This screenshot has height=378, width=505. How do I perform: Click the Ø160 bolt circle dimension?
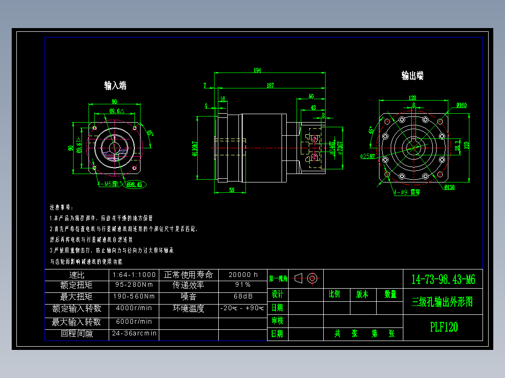pyautogui.click(x=461, y=105)
